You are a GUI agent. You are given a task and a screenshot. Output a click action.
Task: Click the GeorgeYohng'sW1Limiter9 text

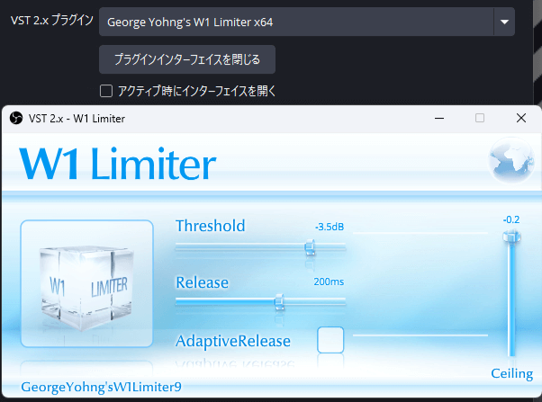[101, 387]
